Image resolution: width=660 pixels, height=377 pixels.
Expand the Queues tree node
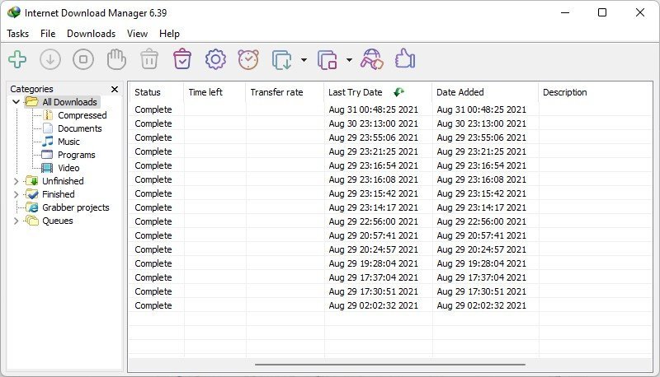[x=16, y=221]
